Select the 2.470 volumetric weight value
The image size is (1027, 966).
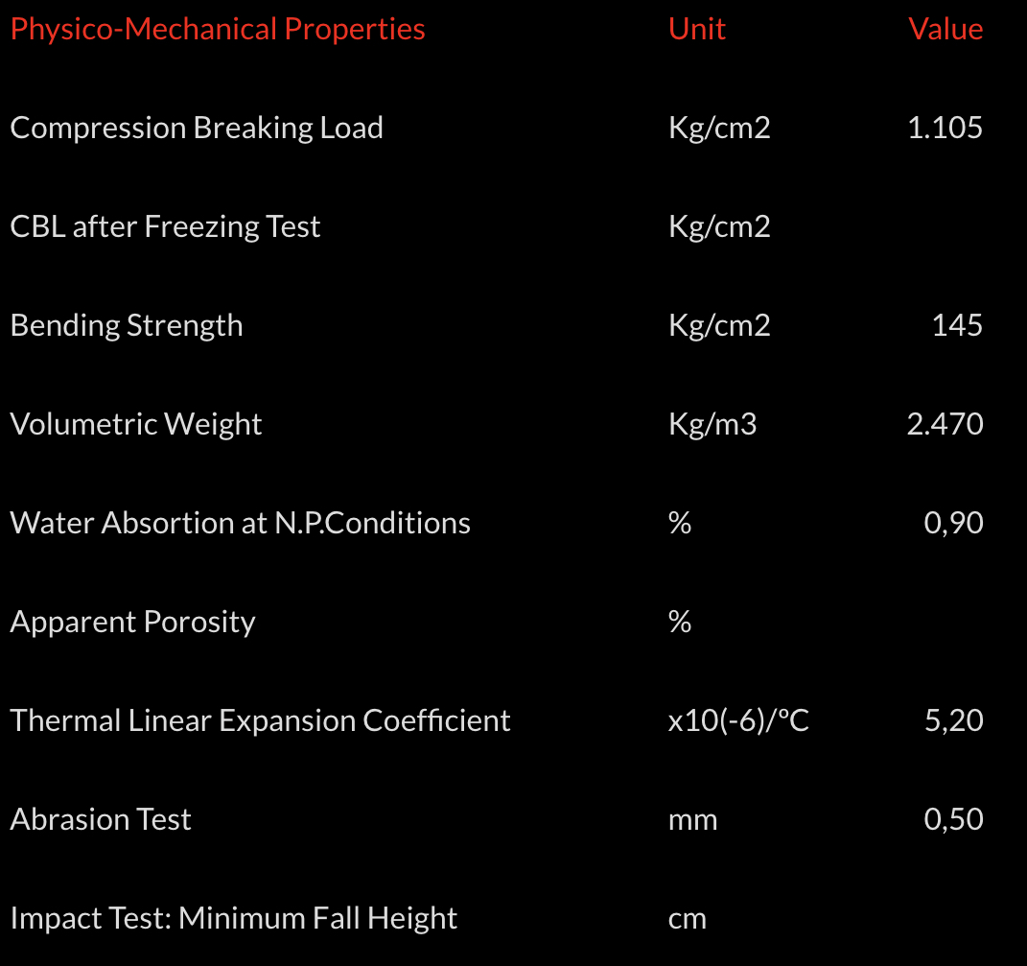(945, 424)
